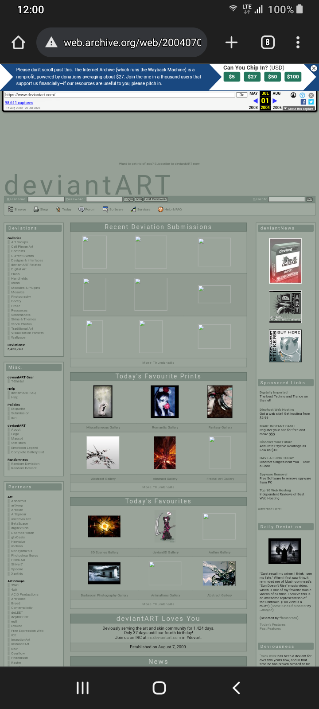Open the Digital Art gallery link
This screenshot has width=319, height=709.
click(x=19, y=269)
